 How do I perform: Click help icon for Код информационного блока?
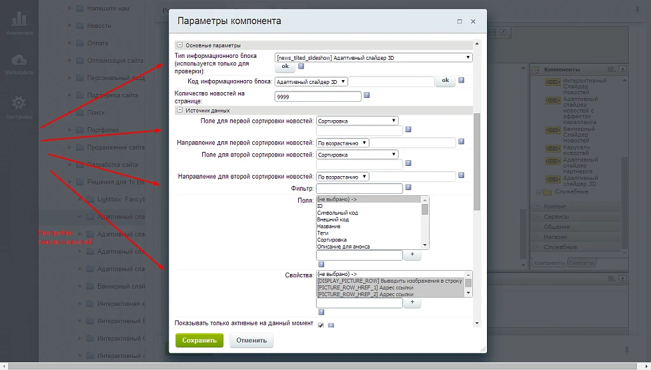[461, 80]
